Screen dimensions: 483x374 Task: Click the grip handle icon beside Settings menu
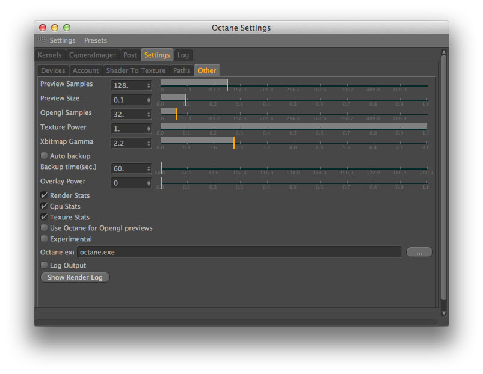(41, 40)
